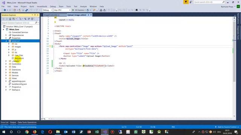The image size is (241, 135).
Task: Select Startup.cs in Solution Explorer
Action: coord(16,90)
